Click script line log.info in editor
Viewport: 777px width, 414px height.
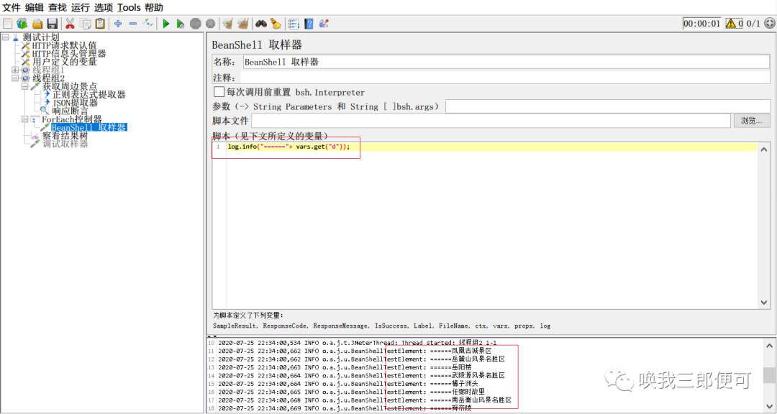click(289, 147)
